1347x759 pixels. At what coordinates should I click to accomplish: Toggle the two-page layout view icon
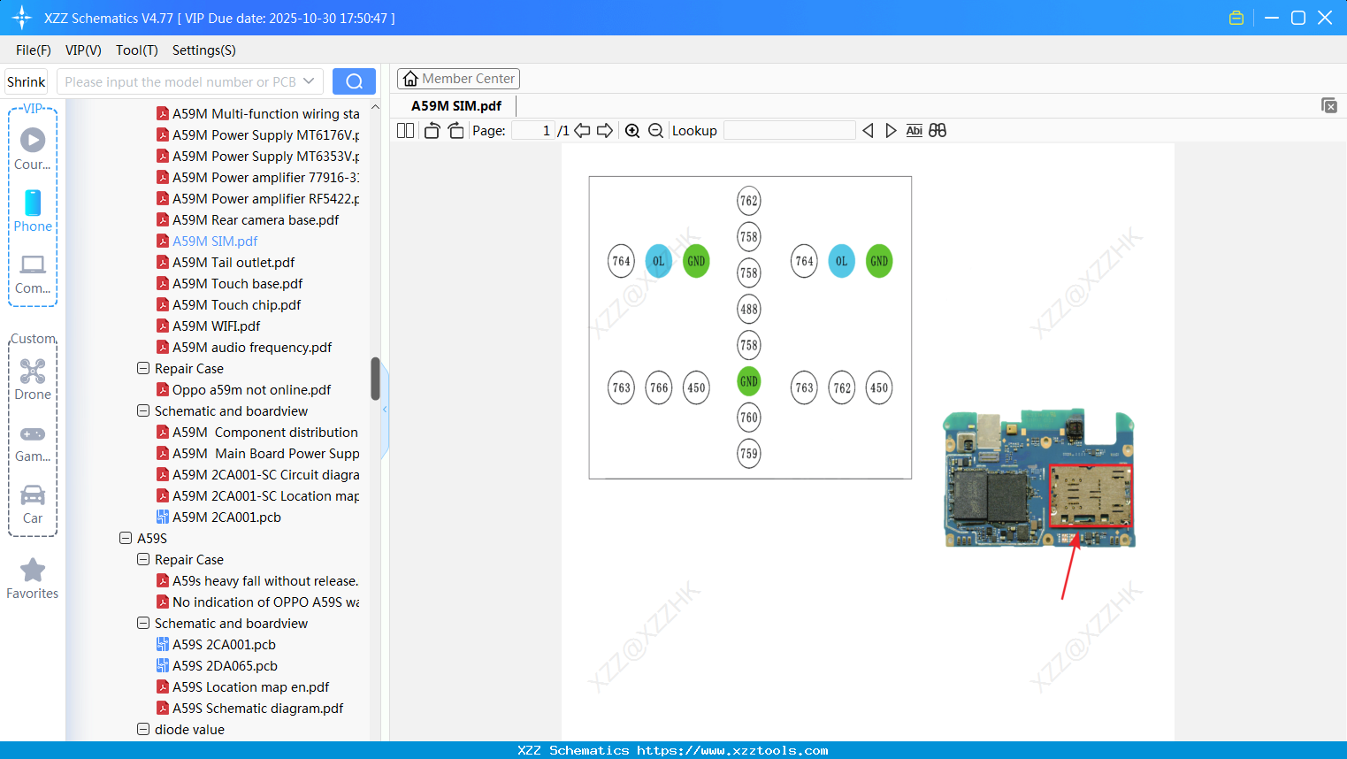tap(406, 131)
